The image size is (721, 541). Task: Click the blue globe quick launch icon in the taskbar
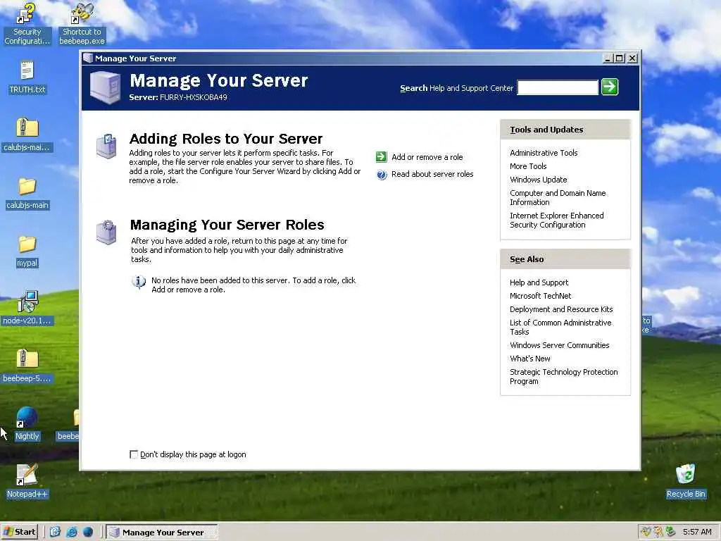88,533
